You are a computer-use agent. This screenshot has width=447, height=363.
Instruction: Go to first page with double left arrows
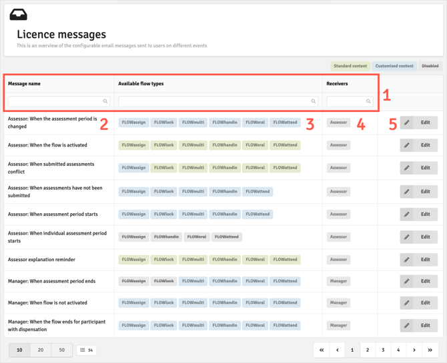322,350
